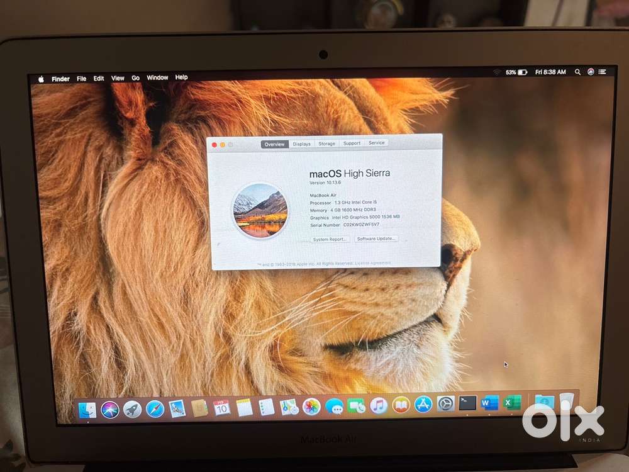Viewport: 629px width, 472px height.
Task: Switch to the Service tab
Action: click(376, 142)
